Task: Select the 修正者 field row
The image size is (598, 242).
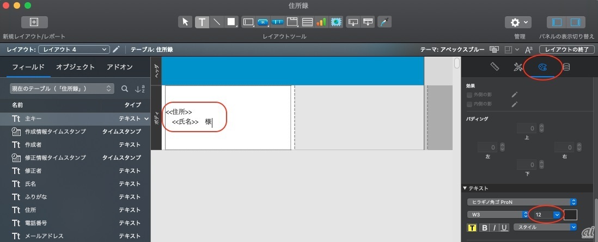Action: point(76,171)
